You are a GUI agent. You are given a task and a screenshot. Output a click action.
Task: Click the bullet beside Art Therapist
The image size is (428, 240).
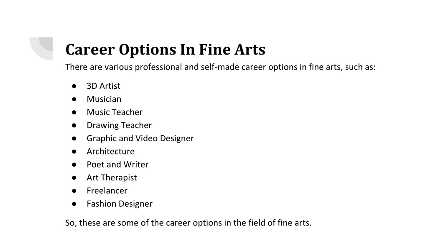pyautogui.click(x=74, y=177)
